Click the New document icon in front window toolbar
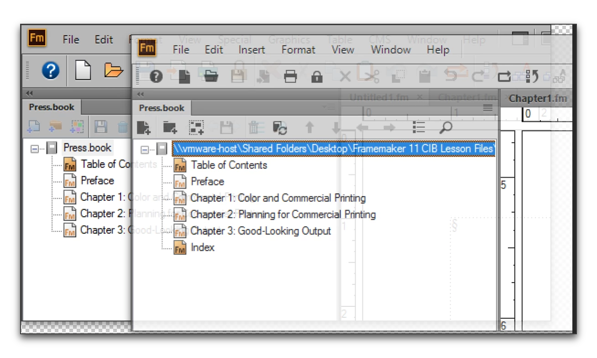This screenshot has height=358, width=597. pos(184,76)
